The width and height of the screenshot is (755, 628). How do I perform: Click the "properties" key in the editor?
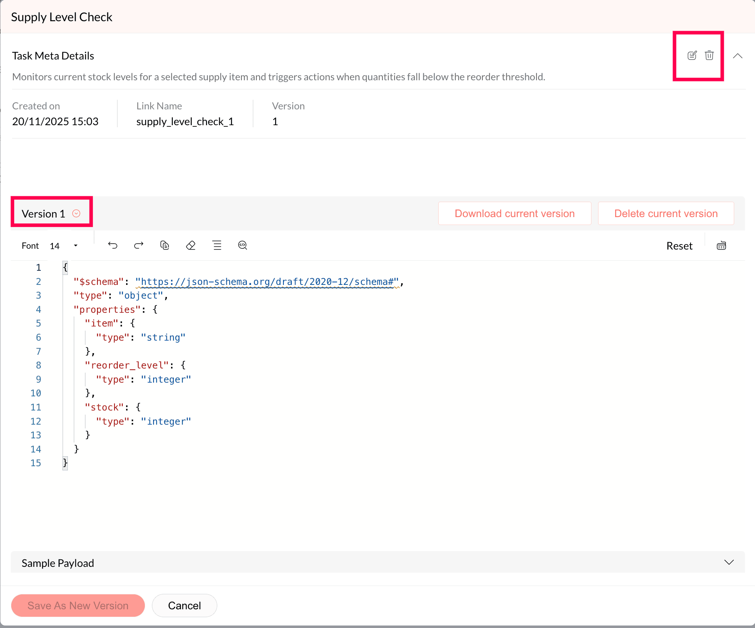(x=107, y=309)
